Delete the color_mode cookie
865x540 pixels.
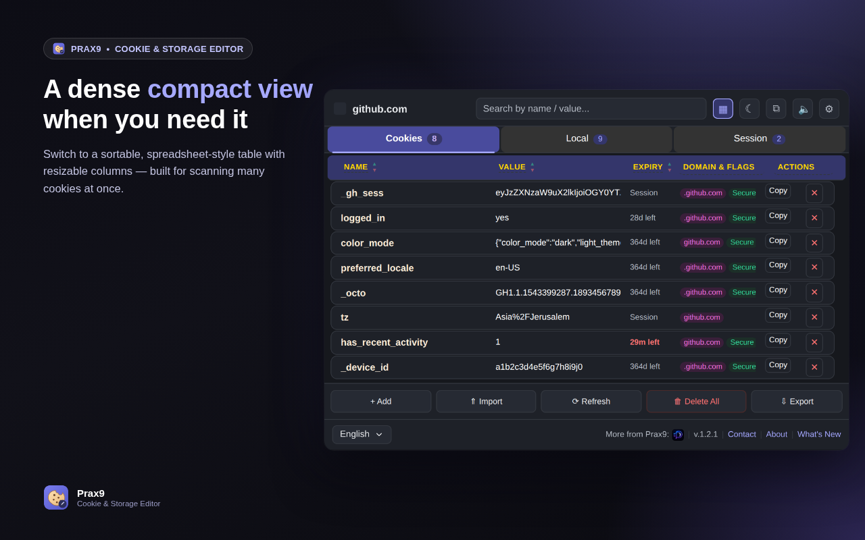(814, 243)
